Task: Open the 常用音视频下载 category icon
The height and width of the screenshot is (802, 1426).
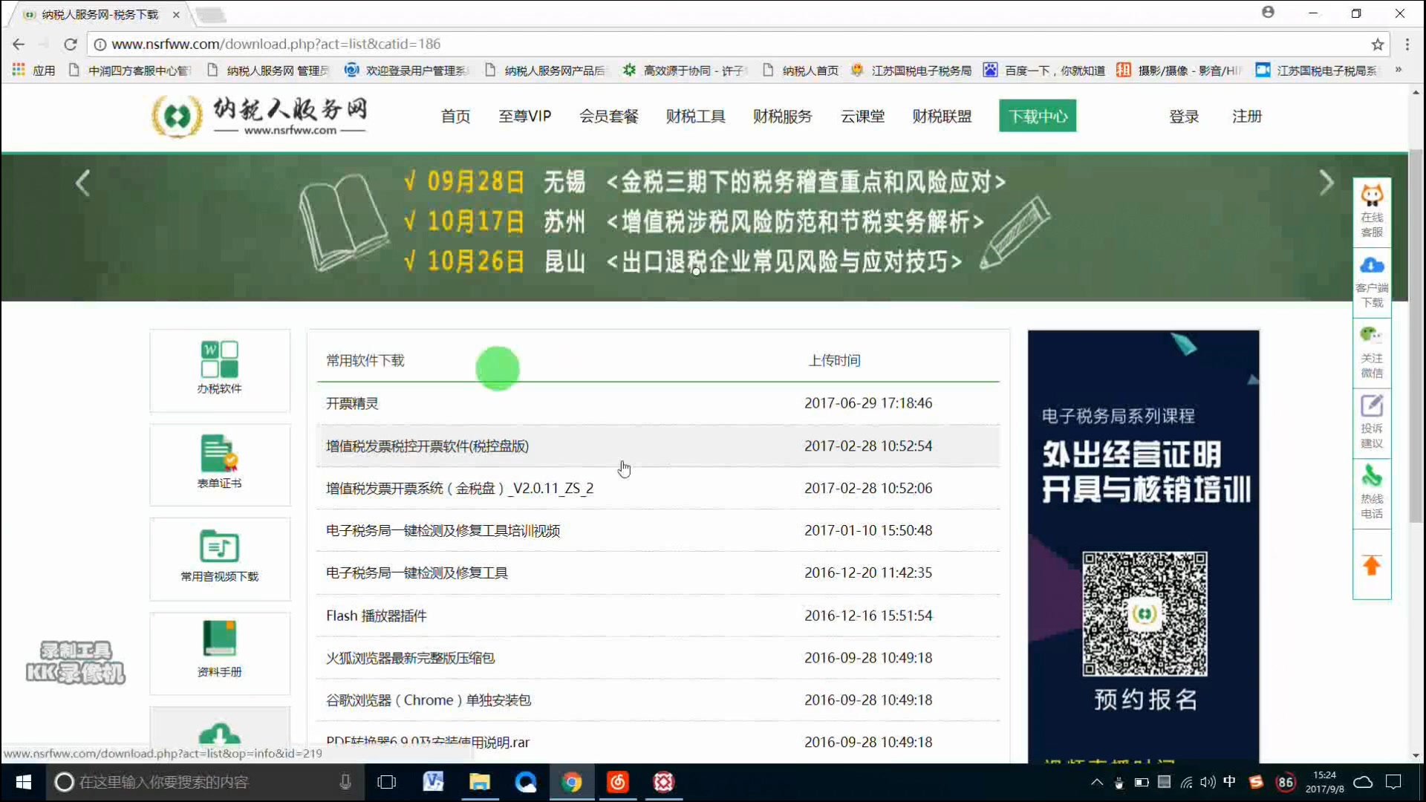Action: tap(219, 558)
